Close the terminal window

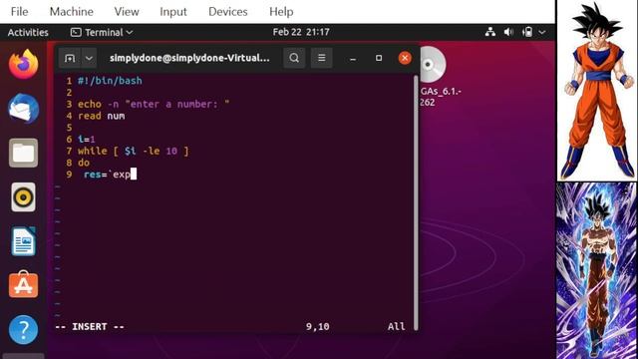click(405, 58)
